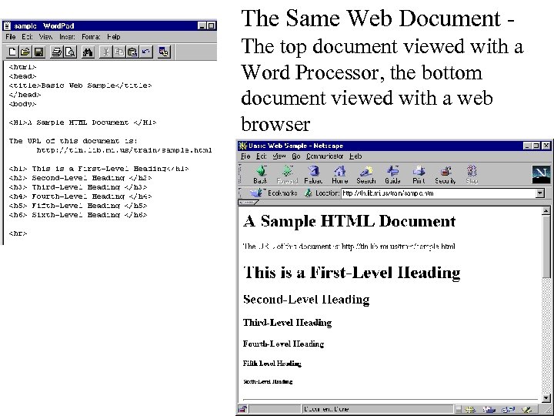Click the 'A Sample HTML Document' heading in browser
Screen dimensions: 554x416
[349, 221]
